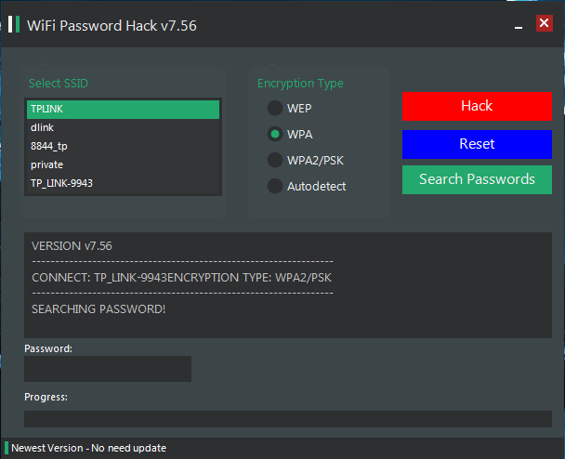This screenshot has width=565, height=459.
Task: Click the blue Reset button
Action: [x=477, y=144]
